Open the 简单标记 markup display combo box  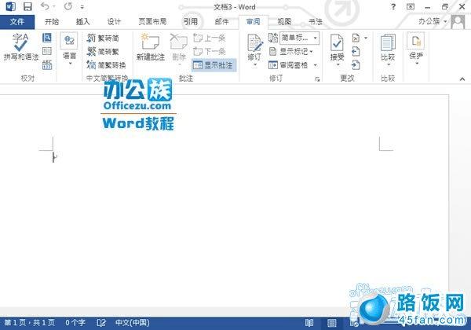coord(300,38)
